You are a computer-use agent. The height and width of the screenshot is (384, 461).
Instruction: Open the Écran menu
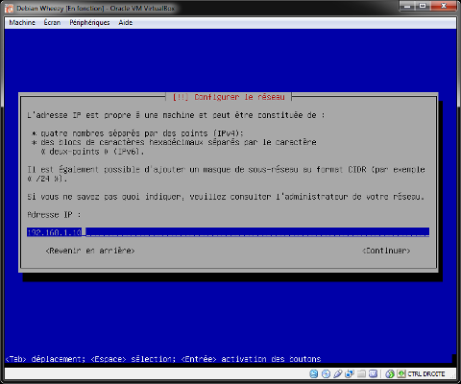[x=52, y=23]
